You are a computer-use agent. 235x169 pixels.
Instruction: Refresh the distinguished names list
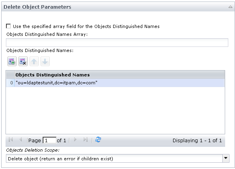[98, 140]
